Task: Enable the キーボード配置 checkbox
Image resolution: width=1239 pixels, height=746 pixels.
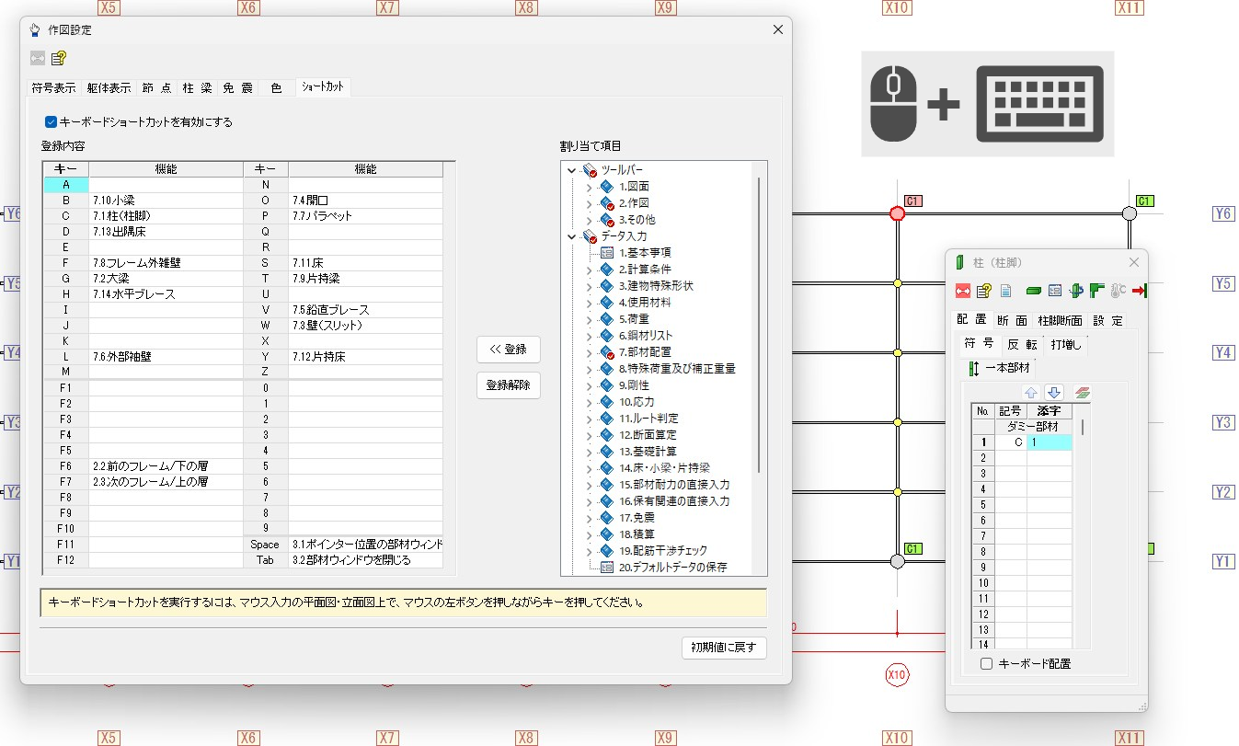Action: (986, 663)
